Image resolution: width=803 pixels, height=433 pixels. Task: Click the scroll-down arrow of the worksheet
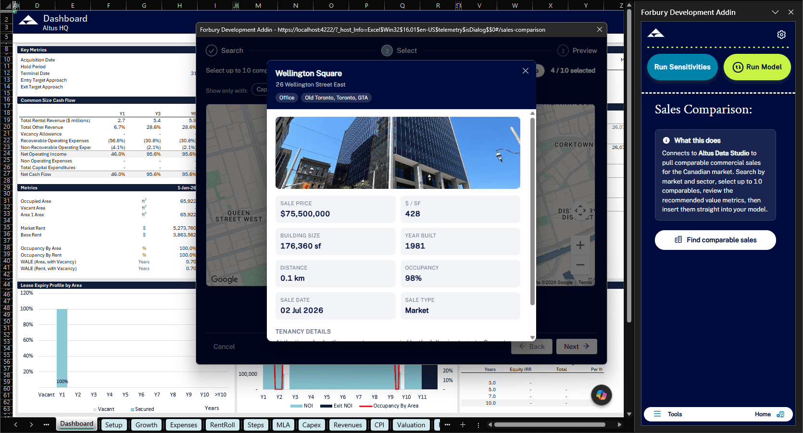(629, 414)
